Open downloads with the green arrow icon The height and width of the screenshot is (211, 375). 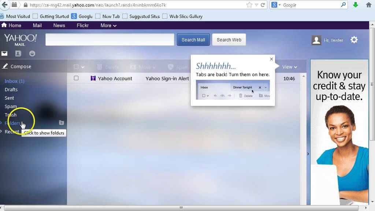(356, 4)
